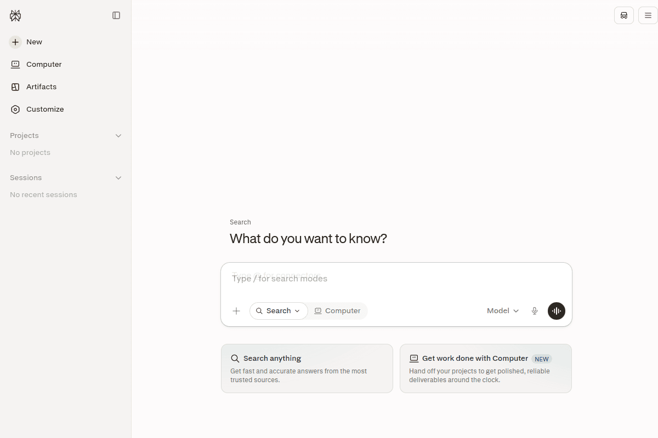
Task: Open Computer in the sidebar
Action: click(x=66, y=65)
